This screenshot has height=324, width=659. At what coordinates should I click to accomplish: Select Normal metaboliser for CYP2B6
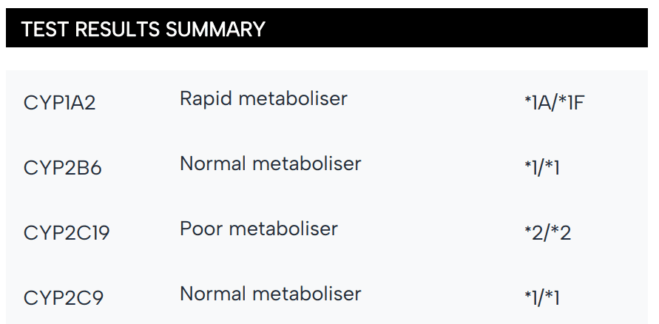[x=270, y=163]
